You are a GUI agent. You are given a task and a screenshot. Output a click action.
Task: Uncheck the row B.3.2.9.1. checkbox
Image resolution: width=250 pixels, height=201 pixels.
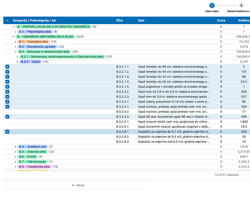[x=7, y=132]
